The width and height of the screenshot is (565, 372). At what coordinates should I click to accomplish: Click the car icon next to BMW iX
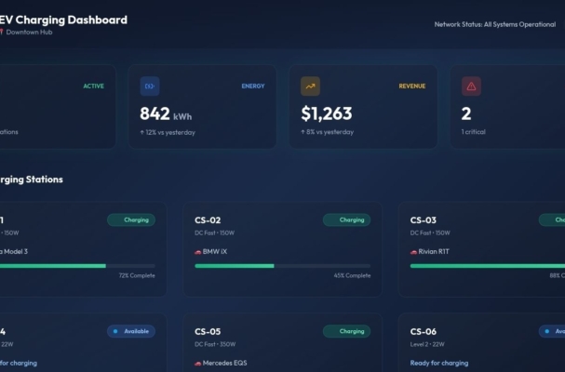pos(198,252)
